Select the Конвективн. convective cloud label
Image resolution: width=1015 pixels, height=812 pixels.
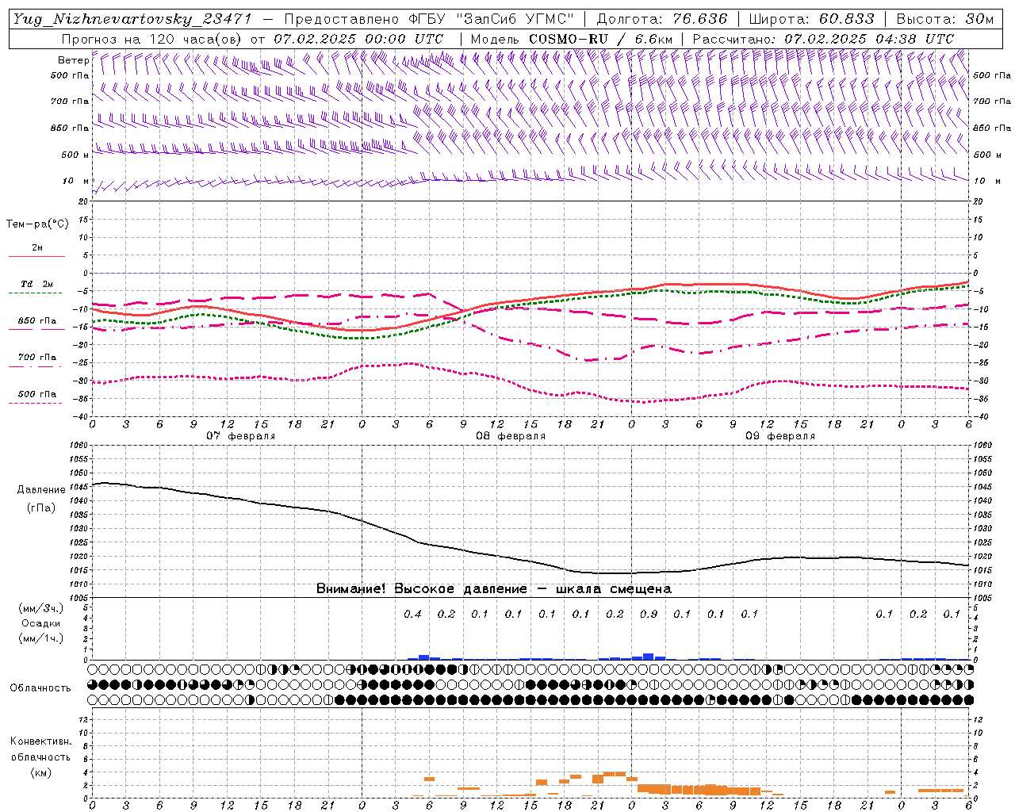40,741
